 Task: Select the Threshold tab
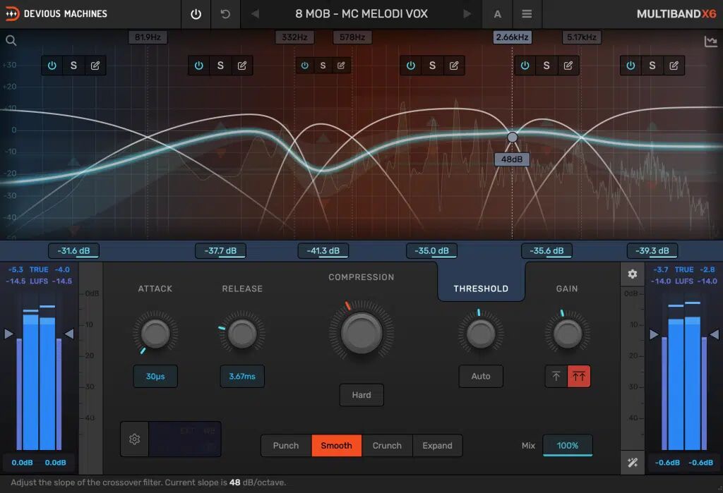(481, 288)
